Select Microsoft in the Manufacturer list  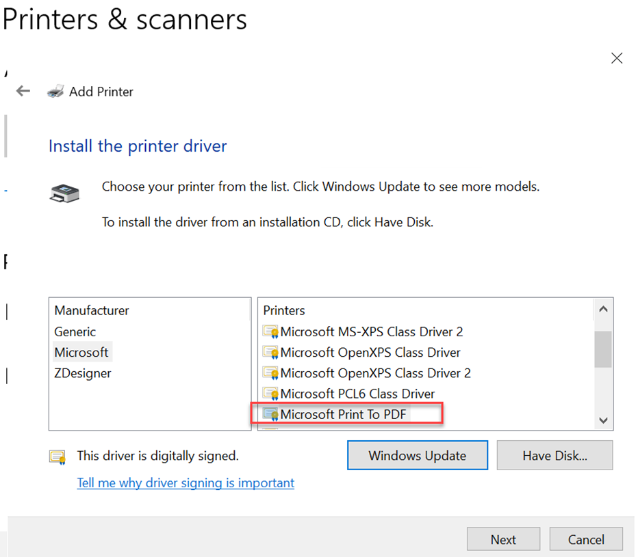coord(81,353)
